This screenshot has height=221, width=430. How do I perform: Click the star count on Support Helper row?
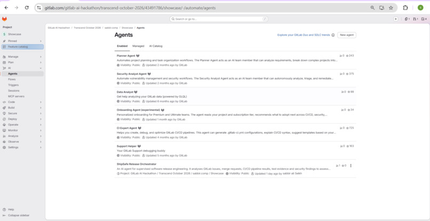[351, 146]
